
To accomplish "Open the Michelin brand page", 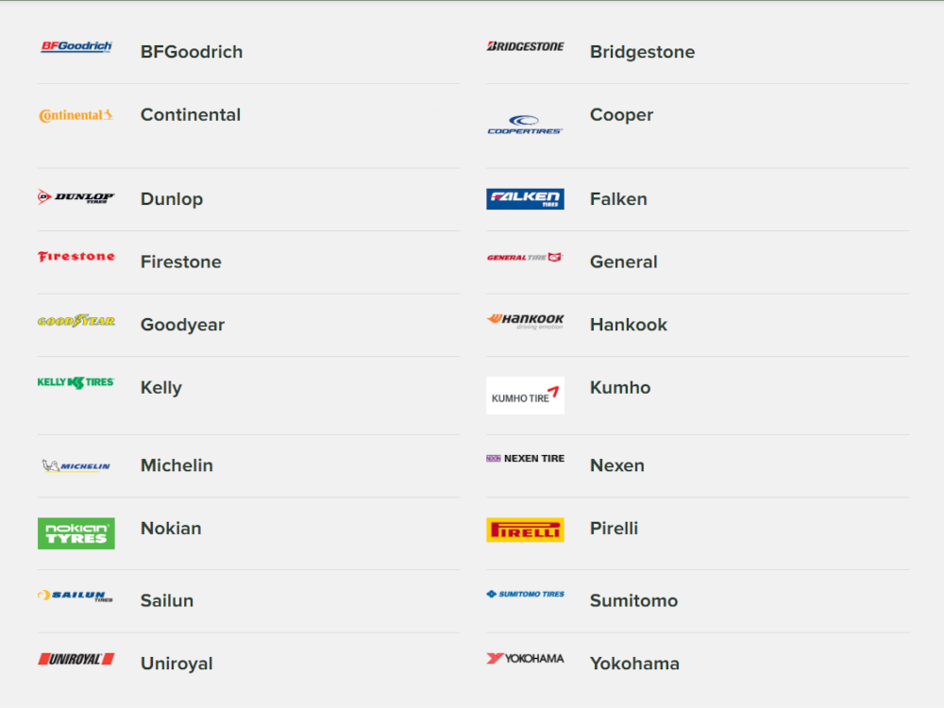I will 177,465.
